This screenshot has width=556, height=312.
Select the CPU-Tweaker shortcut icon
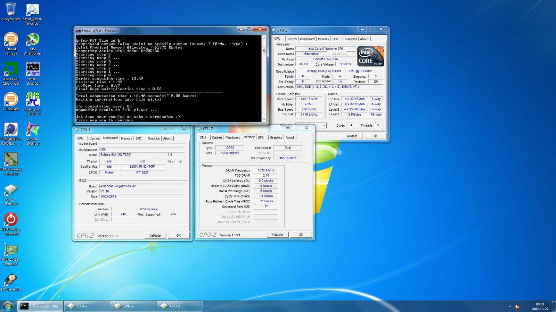coord(11,164)
